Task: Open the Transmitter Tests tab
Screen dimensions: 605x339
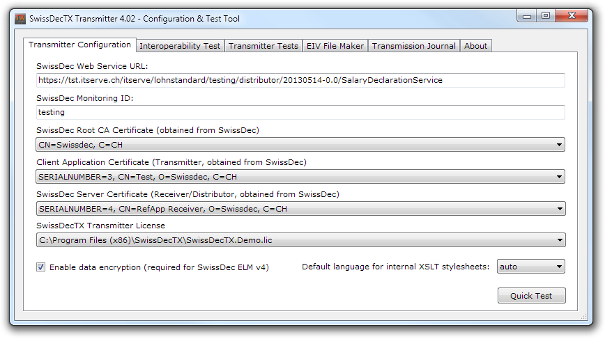Action: pyautogui.click(x=263, y=46)
